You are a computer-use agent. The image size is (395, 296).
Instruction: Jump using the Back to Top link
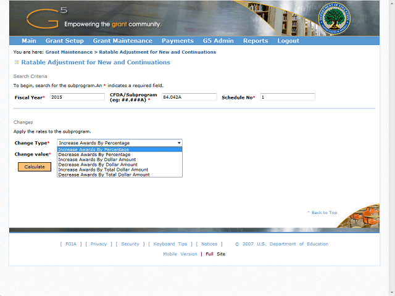coord(322,212)
